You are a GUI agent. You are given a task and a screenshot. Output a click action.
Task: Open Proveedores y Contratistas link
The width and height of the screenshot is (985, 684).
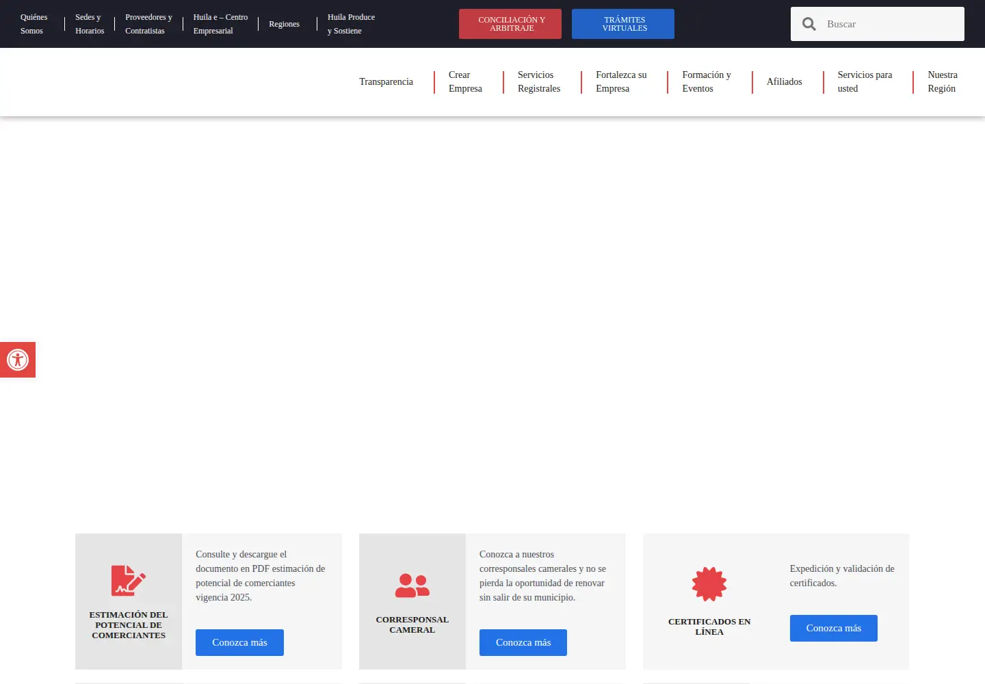point(148,24)
